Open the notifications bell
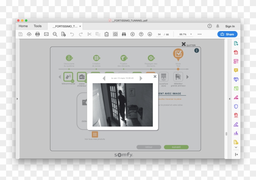Image resolution: width=256 pixels, height=180 pixels. (x=218, y=26)
